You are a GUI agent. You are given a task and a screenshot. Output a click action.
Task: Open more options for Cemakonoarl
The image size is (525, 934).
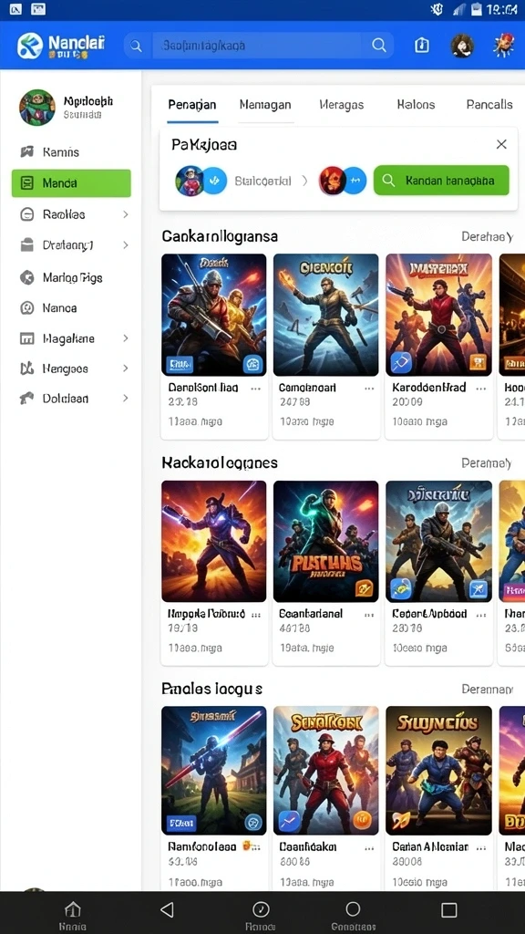point(369,388)
